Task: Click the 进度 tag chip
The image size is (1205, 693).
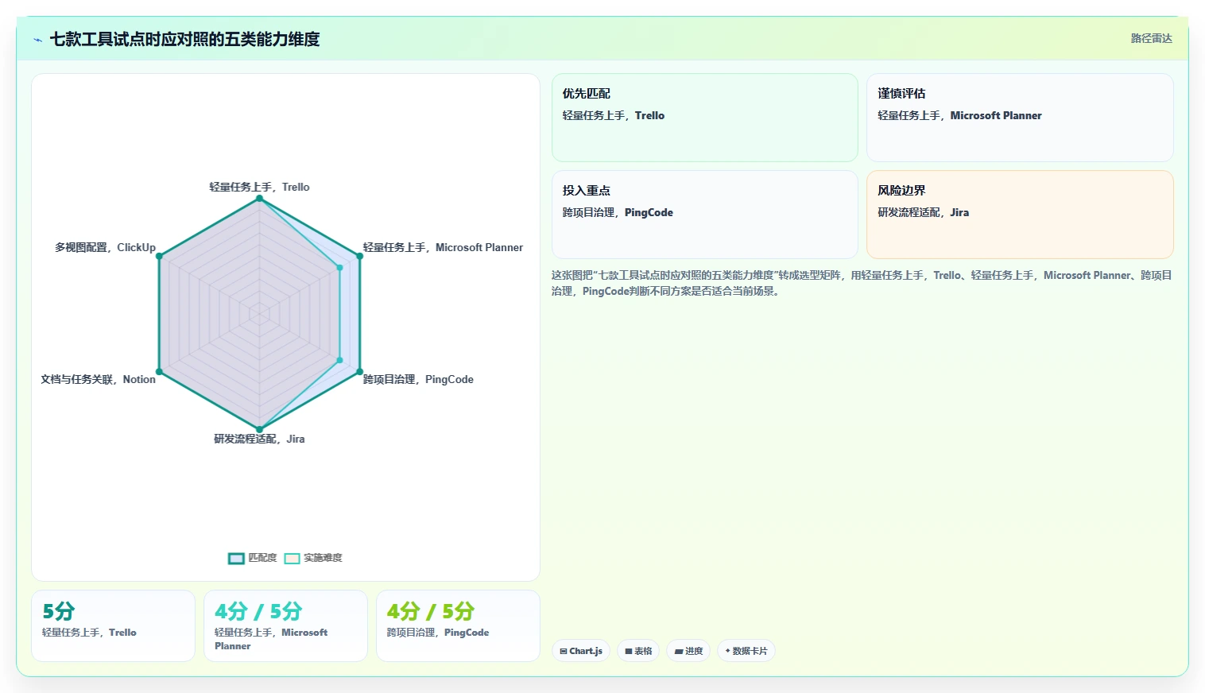Action: [x=688, y=651]
